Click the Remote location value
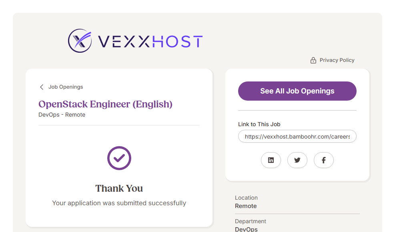 point(246,206)
